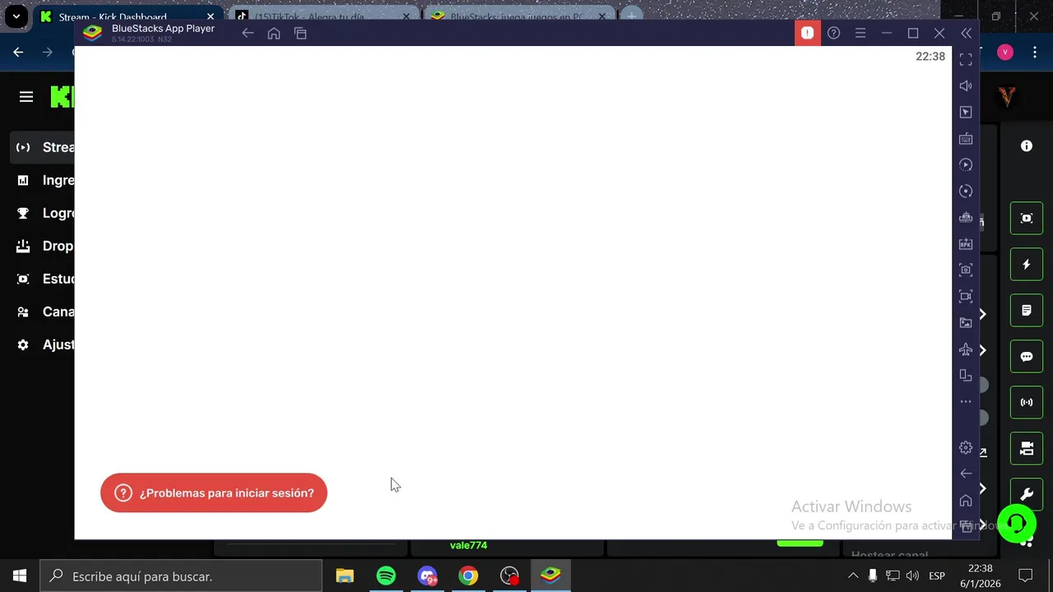Collapse the BlueStacks side toolbar

tap(966, 33)
